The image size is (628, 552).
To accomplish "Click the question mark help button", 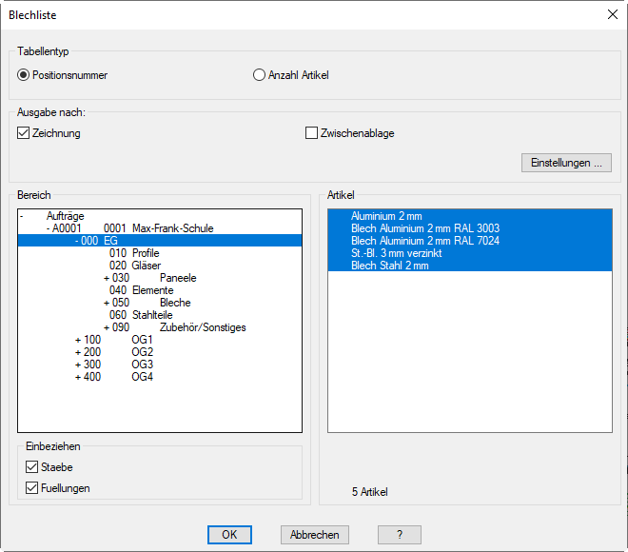I will tap(399, 535).
